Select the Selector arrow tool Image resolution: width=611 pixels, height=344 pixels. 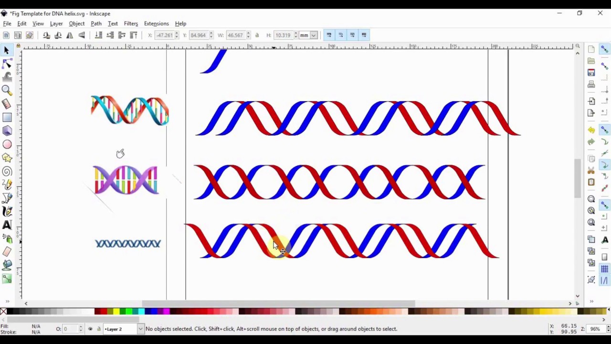7,50
